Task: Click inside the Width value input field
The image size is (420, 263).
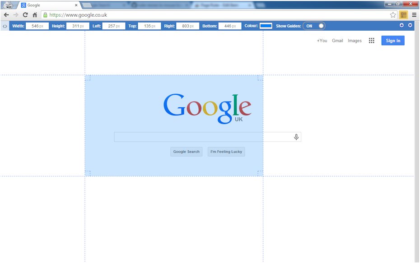Action: (37, 26)
